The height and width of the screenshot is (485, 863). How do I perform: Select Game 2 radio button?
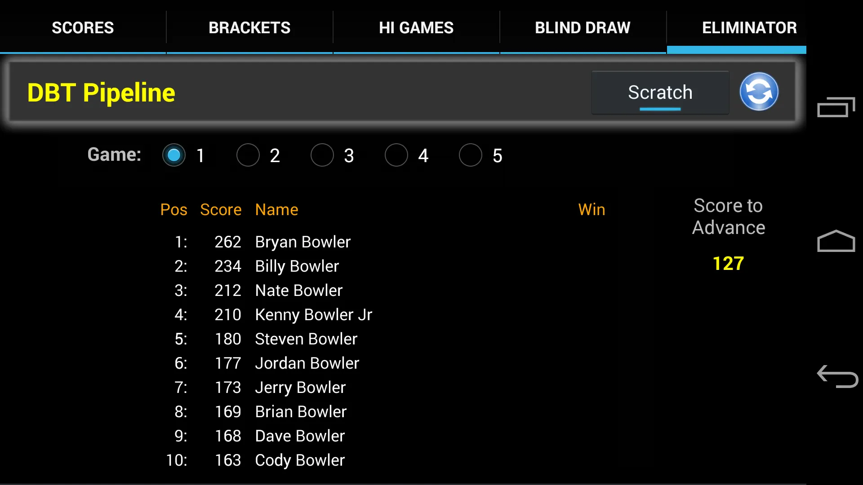pyautogui.click(x=248, y=154)
